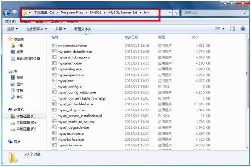The image size is (251, 167).
Task: Click the bin breadcrumb segment
Action: [147, 13]
